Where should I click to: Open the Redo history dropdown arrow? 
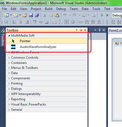(x=80, y=15)
